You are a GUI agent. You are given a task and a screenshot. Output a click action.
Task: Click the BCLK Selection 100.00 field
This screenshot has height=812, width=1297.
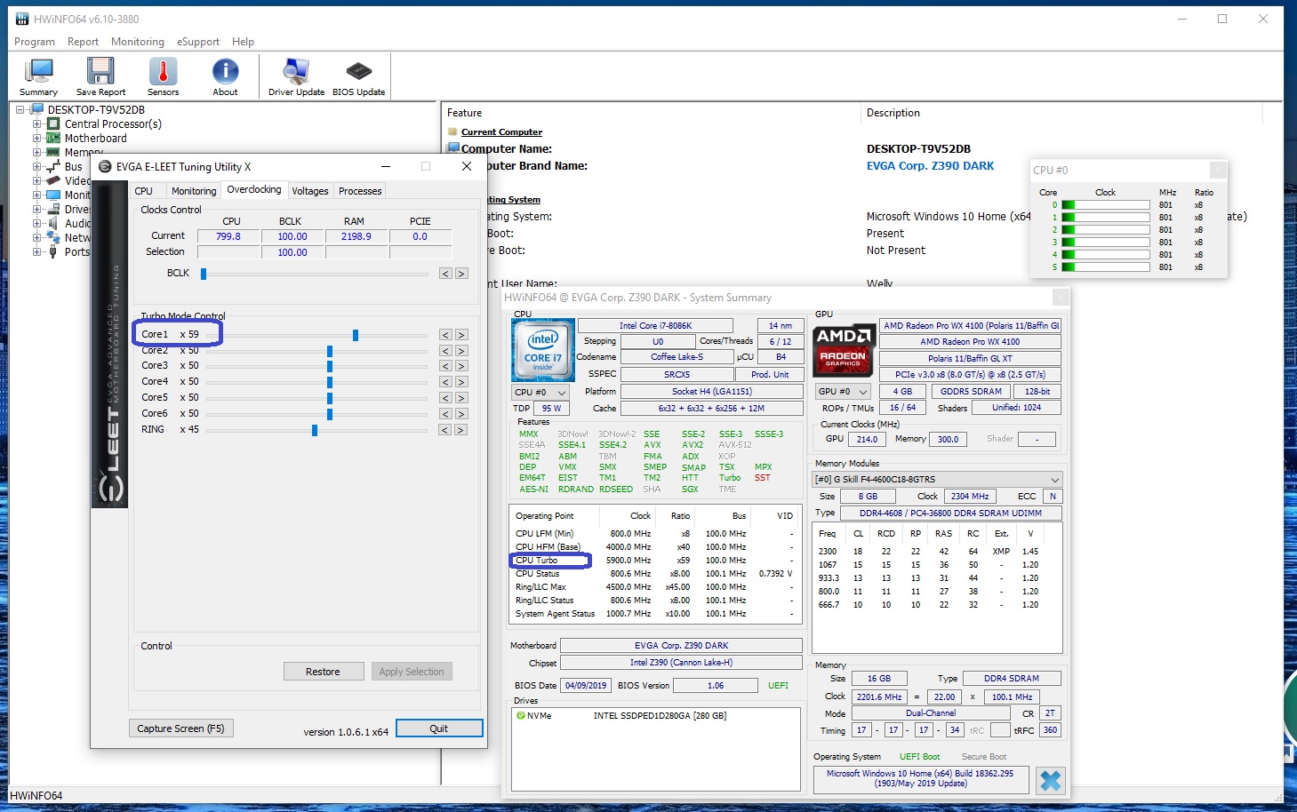[x=292, y=252]
